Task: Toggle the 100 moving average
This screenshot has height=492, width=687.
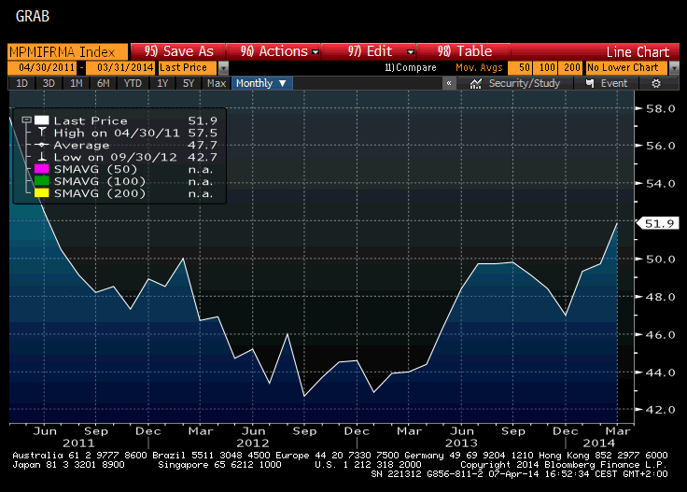Action: tap(545, 67)
